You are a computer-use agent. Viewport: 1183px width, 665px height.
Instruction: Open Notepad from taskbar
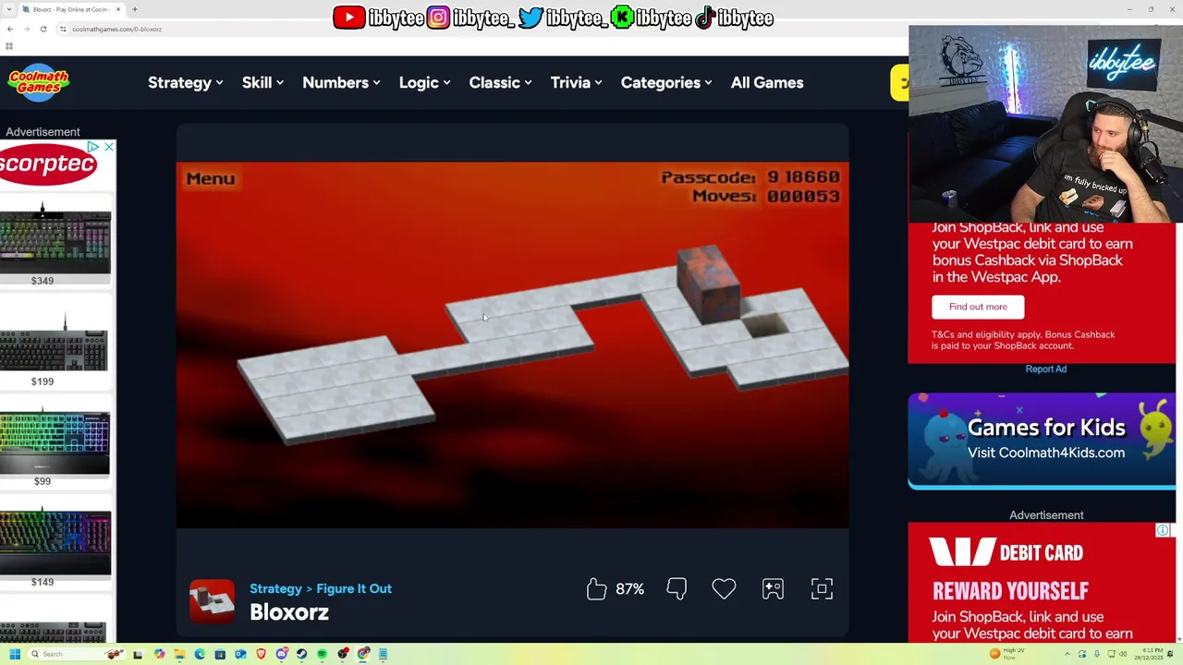(x=383, y=654)
